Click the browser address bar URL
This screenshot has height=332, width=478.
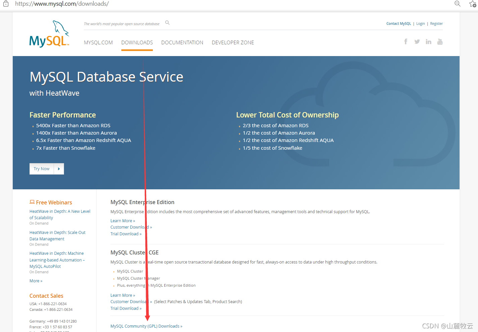tap(62, 4)
